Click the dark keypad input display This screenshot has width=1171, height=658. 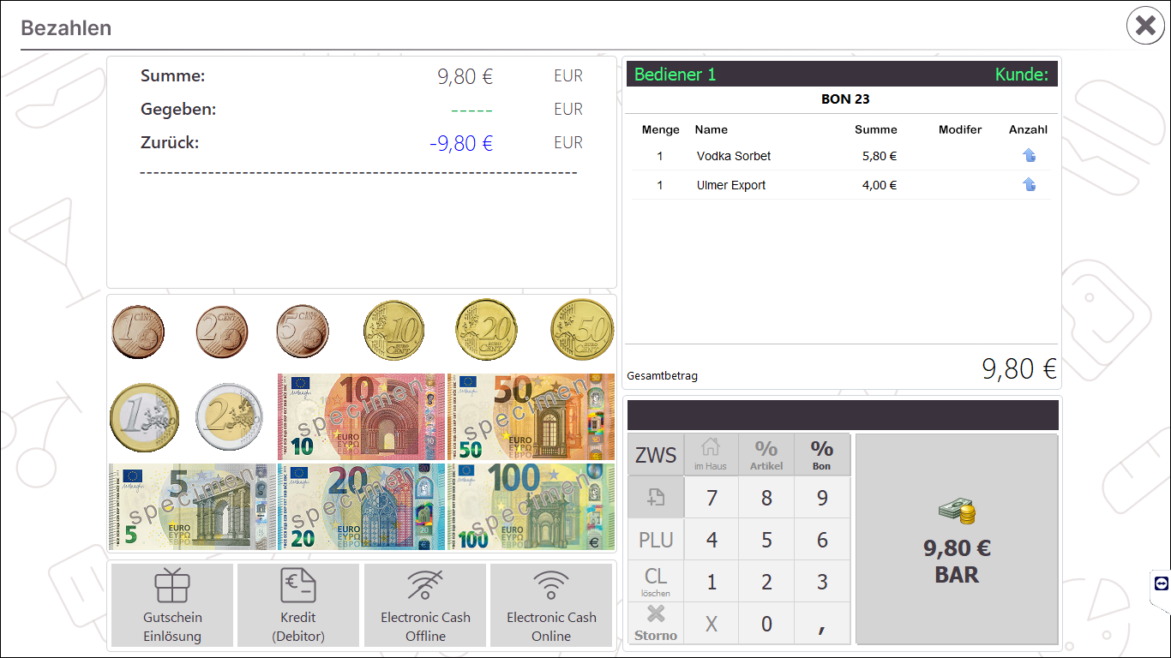pos(843,415)
